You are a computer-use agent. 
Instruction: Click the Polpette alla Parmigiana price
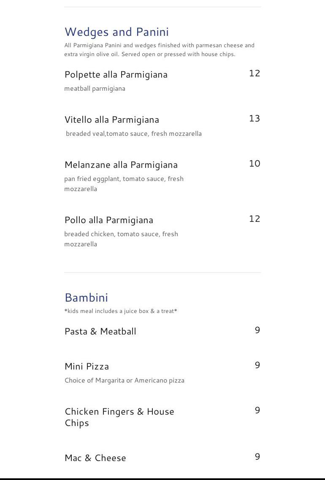pos(255,73)
